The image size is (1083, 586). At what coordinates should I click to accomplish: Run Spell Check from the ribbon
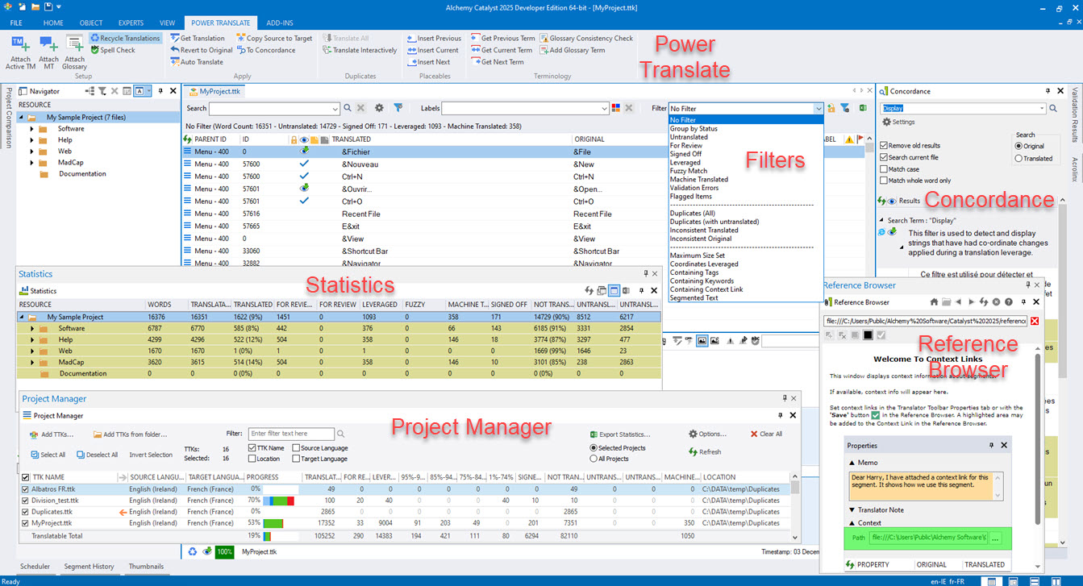[113, 50]
